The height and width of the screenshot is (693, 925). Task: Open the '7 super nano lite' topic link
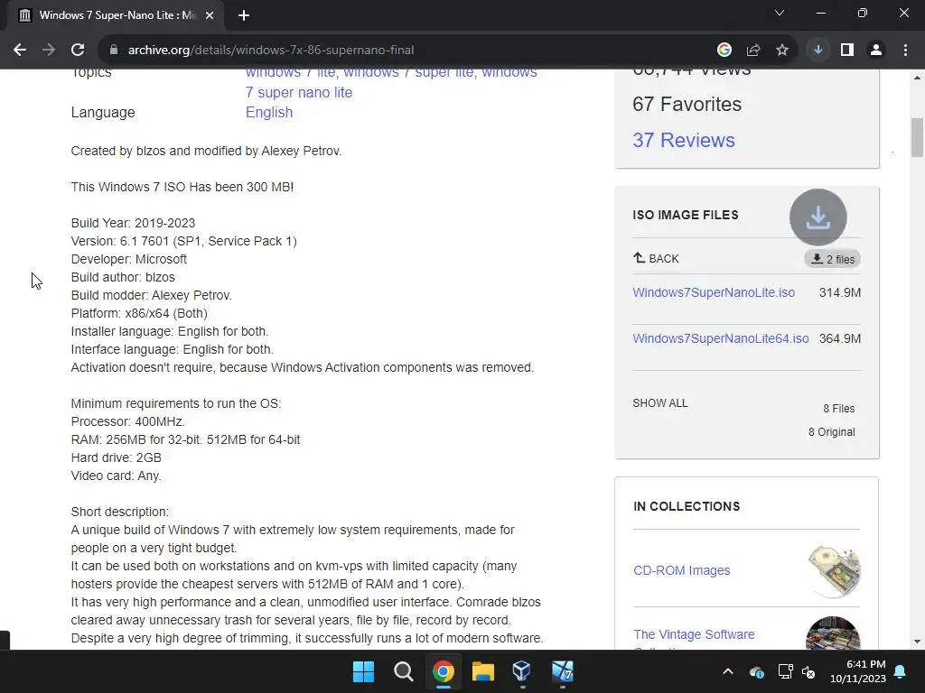pos(299,93)
